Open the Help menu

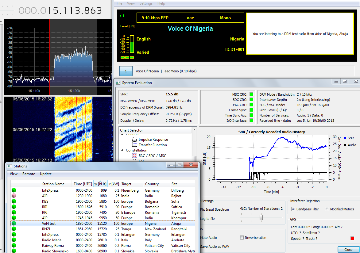point(161,3)
